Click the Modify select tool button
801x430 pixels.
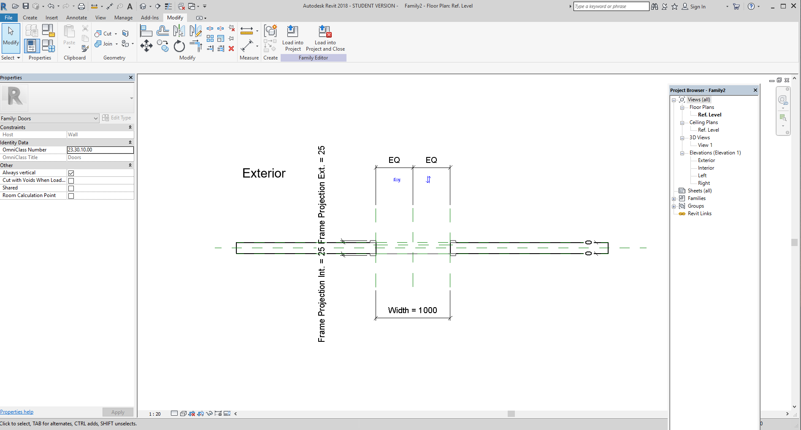11,38
